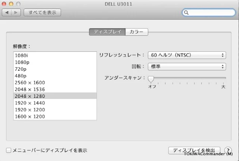
Task: Select 1920 × 1200 resolution
Action: point(55,110)
